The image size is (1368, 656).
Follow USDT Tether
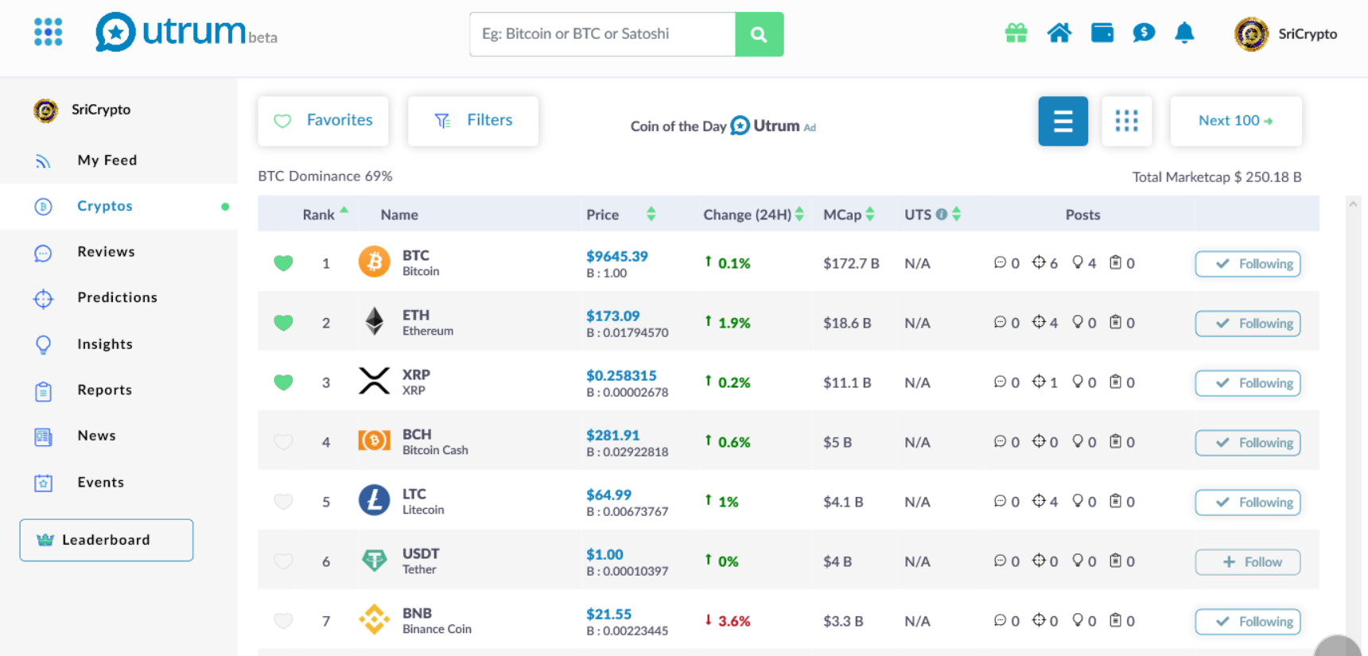(1247, 562)
